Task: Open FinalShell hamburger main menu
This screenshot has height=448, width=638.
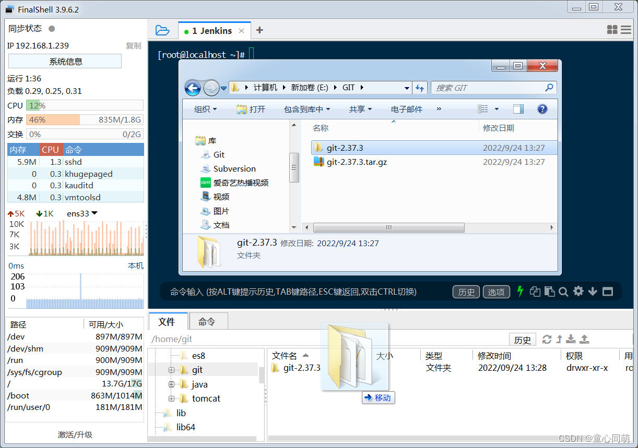Action: (x=625, y=30)
